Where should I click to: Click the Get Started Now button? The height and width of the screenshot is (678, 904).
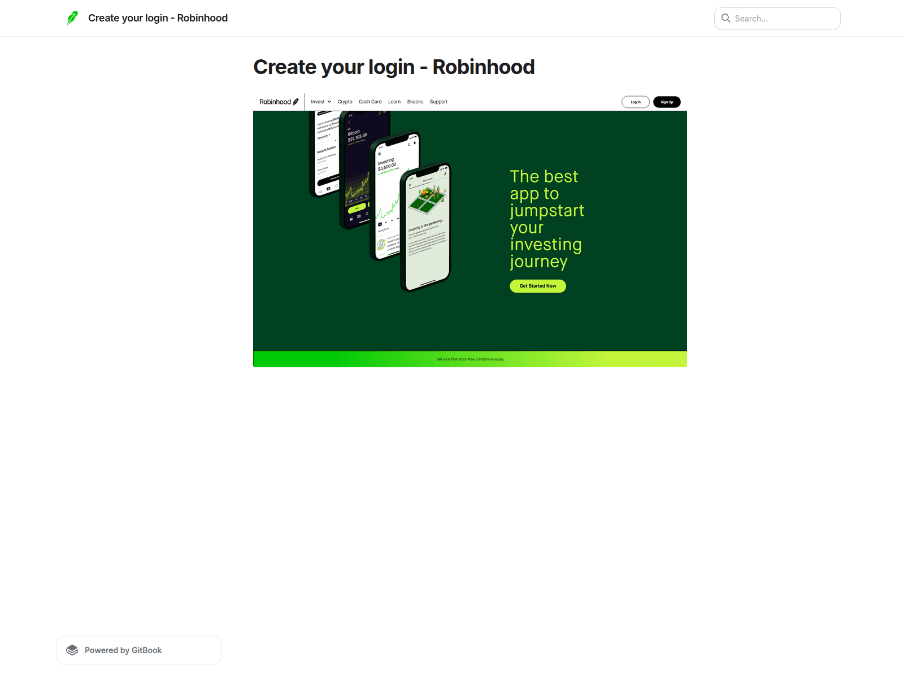538,286
